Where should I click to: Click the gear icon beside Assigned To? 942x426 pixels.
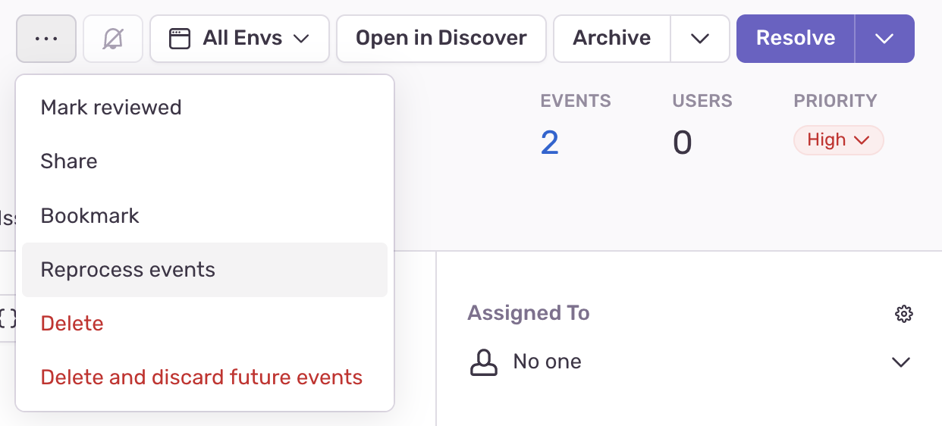(903, 314)
